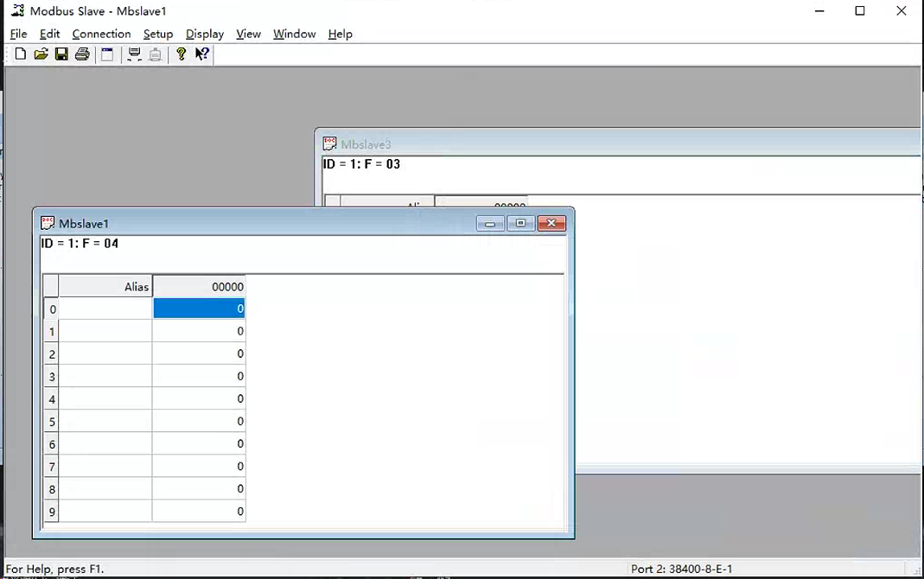Click the Open file folder icon

pos(41,54)
